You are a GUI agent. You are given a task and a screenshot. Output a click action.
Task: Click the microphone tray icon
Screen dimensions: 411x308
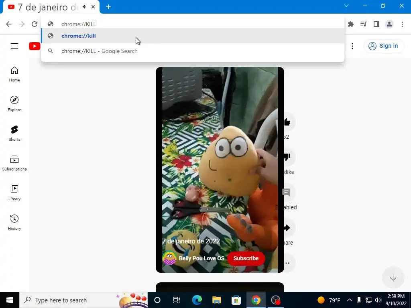pos(359,300)
